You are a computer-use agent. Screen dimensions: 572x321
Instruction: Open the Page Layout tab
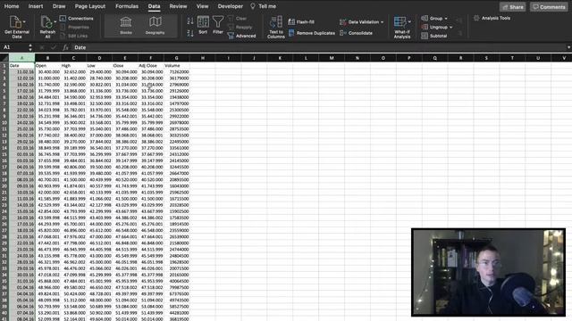tap(89, 6)
